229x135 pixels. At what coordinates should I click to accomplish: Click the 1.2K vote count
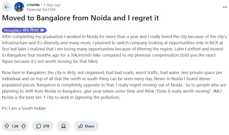(x=15, y=126)
